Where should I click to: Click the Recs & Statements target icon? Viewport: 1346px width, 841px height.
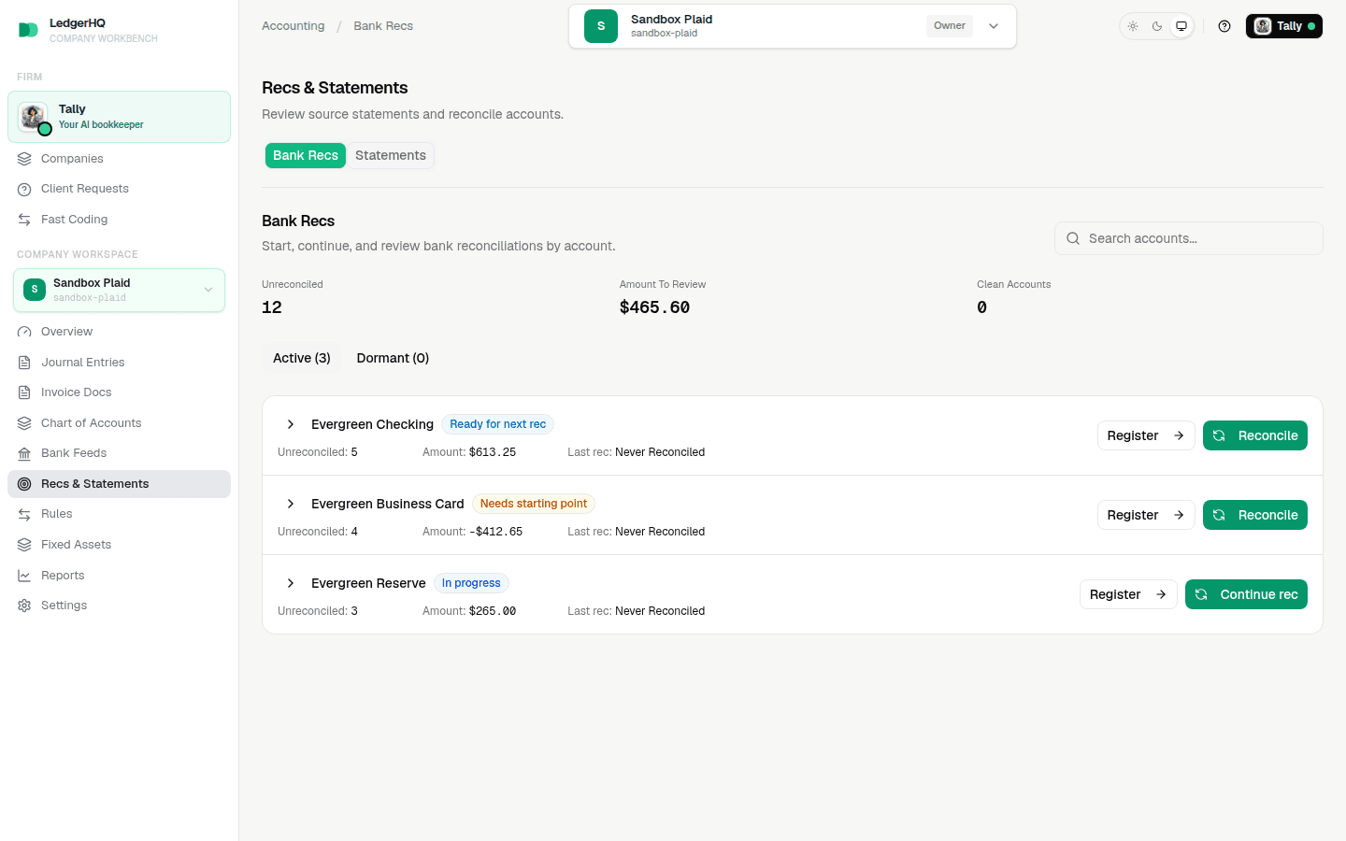(x=24, y=484)
